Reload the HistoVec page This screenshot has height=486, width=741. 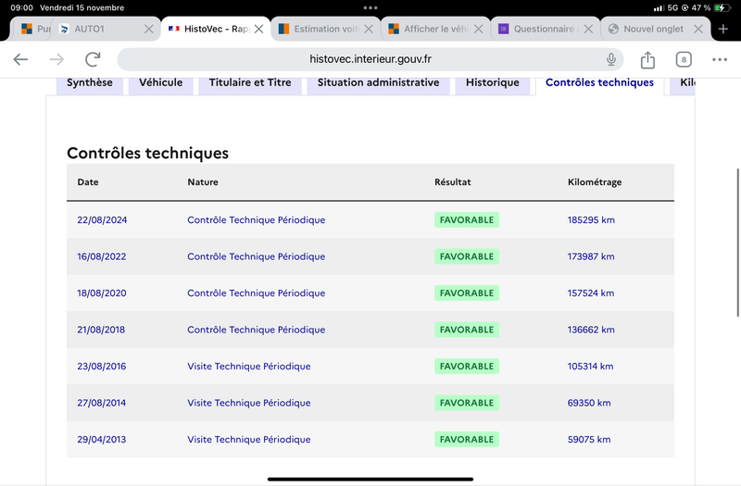(93, 59)
